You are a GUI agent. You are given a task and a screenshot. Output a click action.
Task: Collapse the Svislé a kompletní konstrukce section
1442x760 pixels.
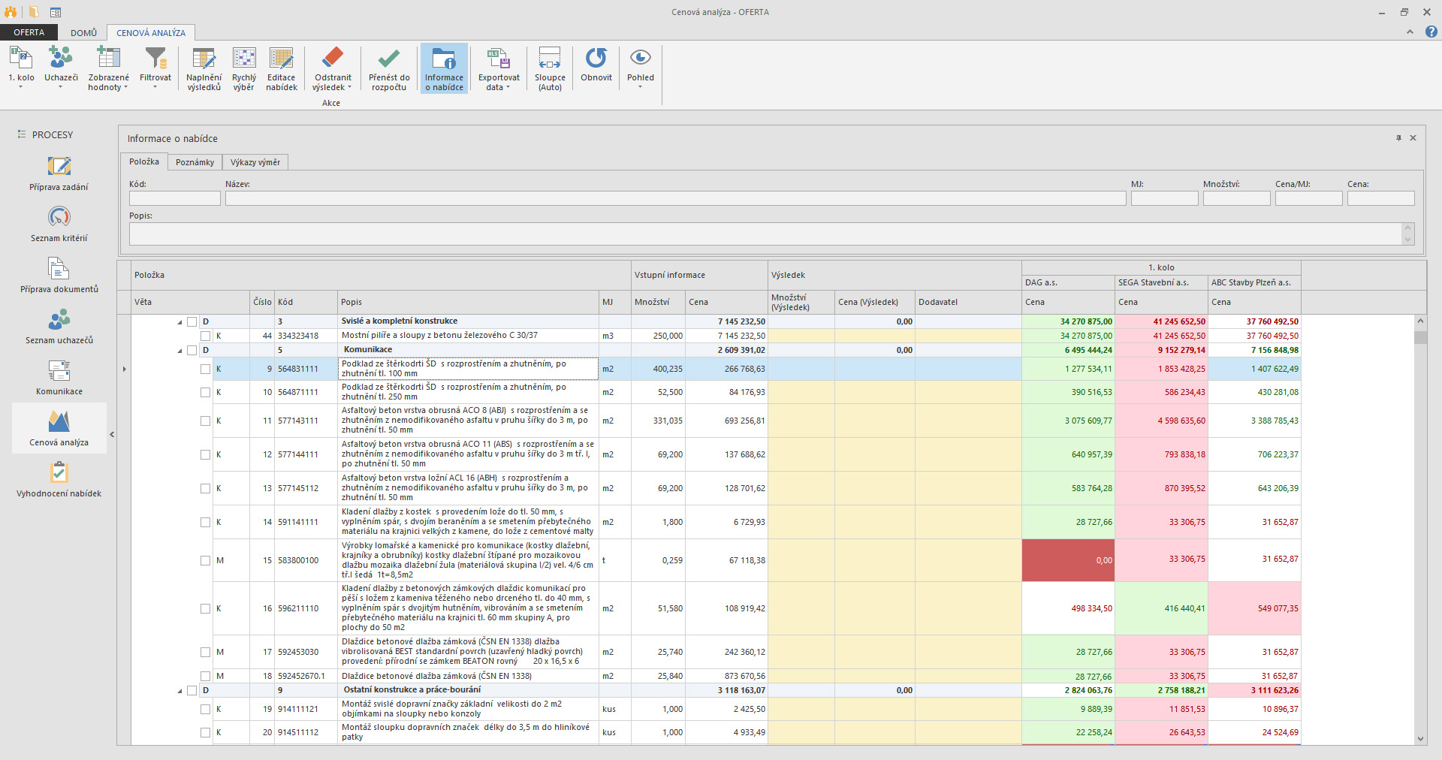pos(179,322)
